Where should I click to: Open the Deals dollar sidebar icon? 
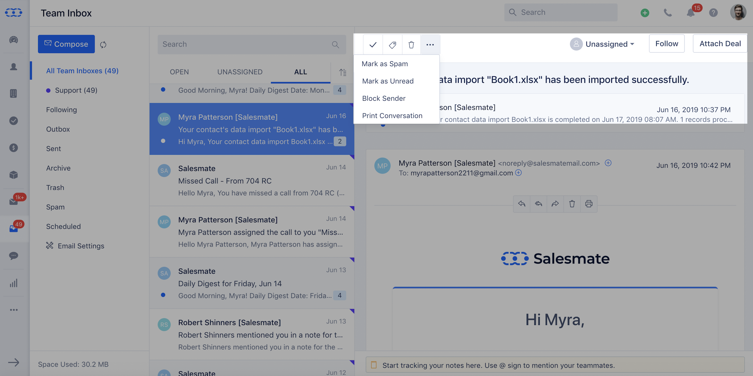point(13,148)
